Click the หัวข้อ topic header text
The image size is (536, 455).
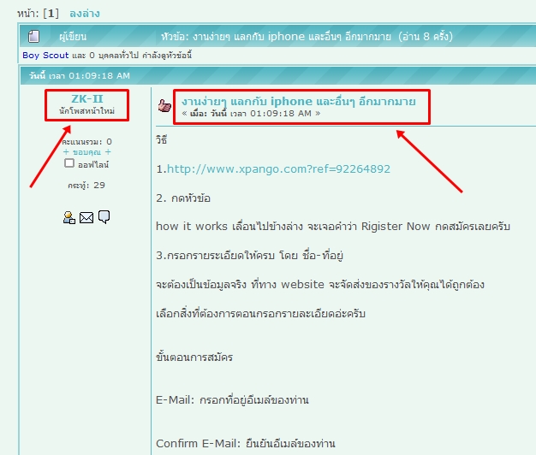(x=307, y=36)
